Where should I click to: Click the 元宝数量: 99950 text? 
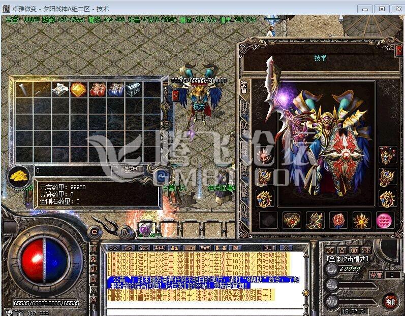tap(63, 187)
